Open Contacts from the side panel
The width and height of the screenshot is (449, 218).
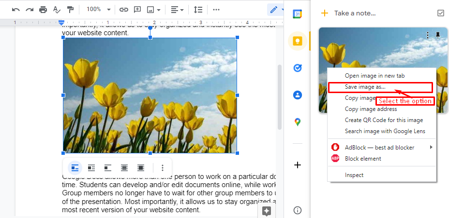pos(298,95)
